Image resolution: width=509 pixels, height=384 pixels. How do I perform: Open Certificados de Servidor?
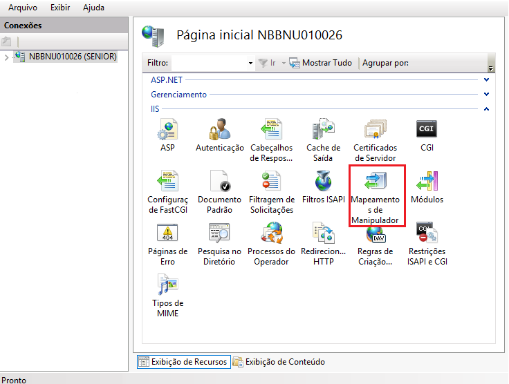[376, 140]
